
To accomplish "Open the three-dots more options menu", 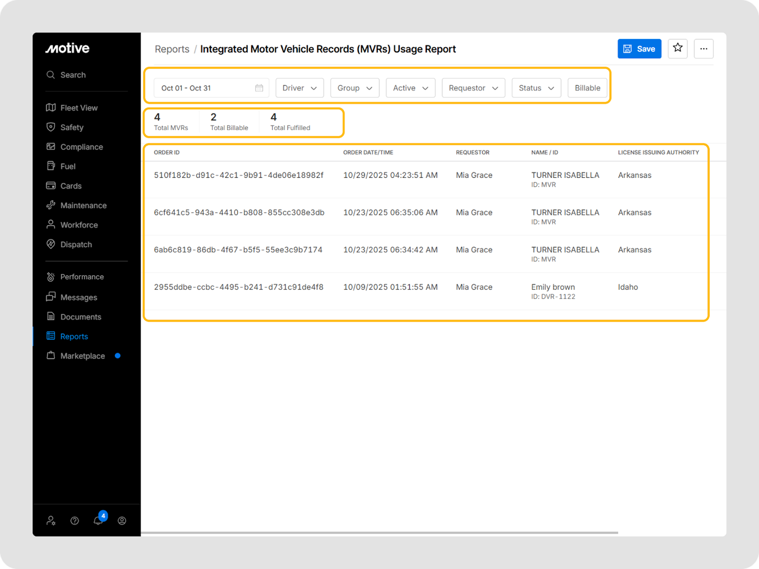I will click(x=703, y=49).
